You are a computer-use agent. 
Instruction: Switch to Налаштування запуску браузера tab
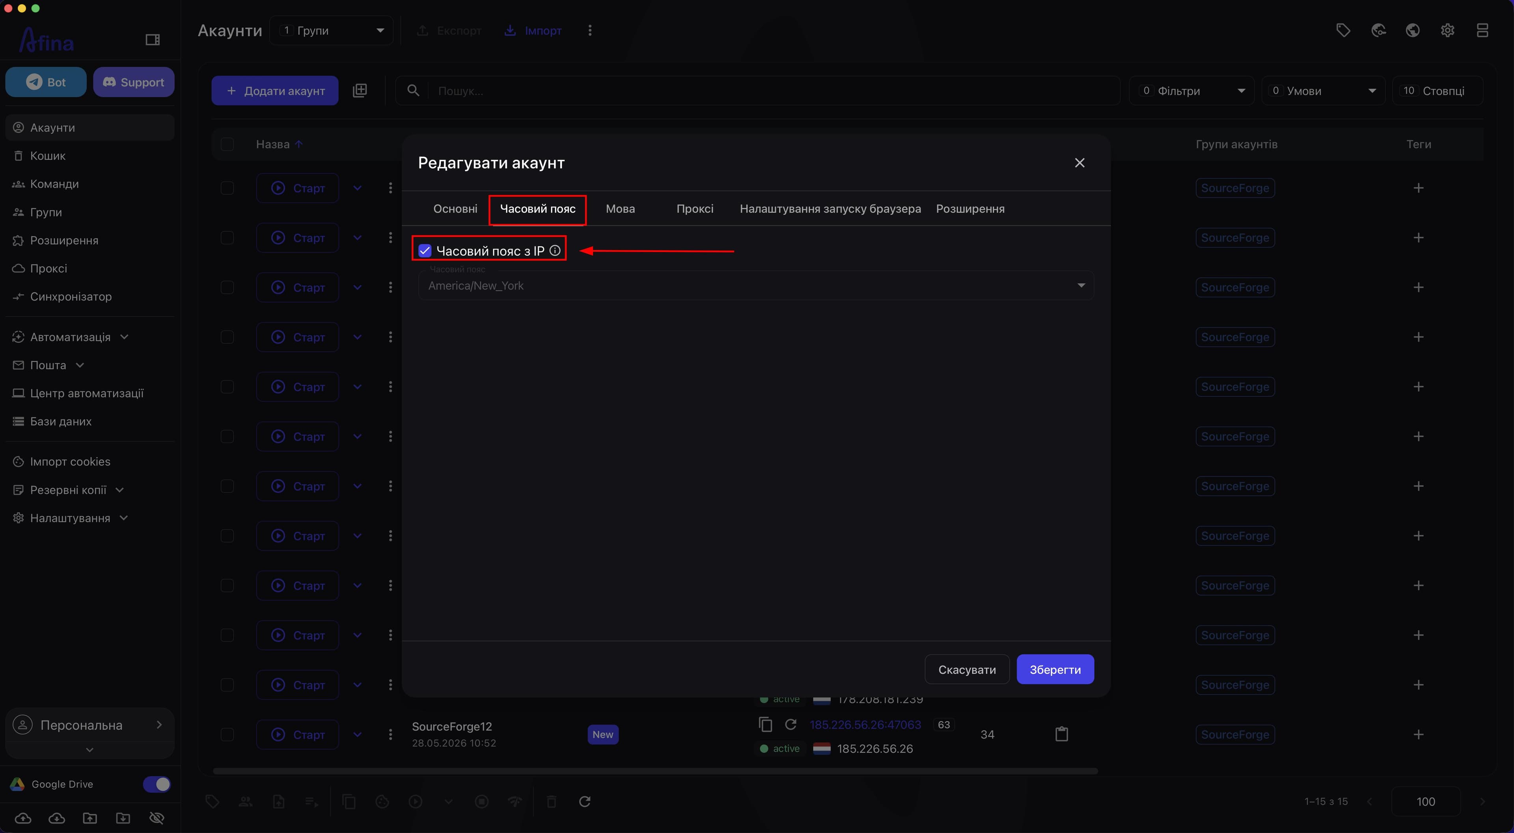(x=830, y=208)
